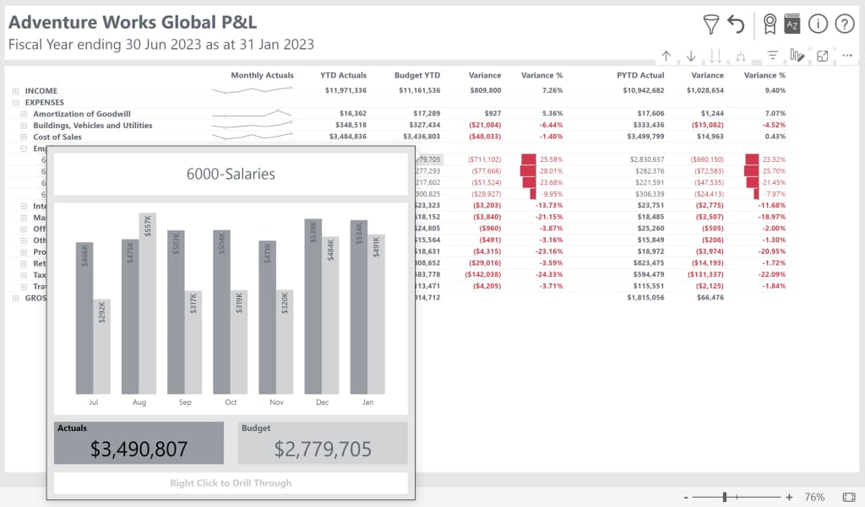The width and height of the screenshot is (865, 507).
Task: Open the A-Z glossary book icon
Action: click(x=792, y=24)
